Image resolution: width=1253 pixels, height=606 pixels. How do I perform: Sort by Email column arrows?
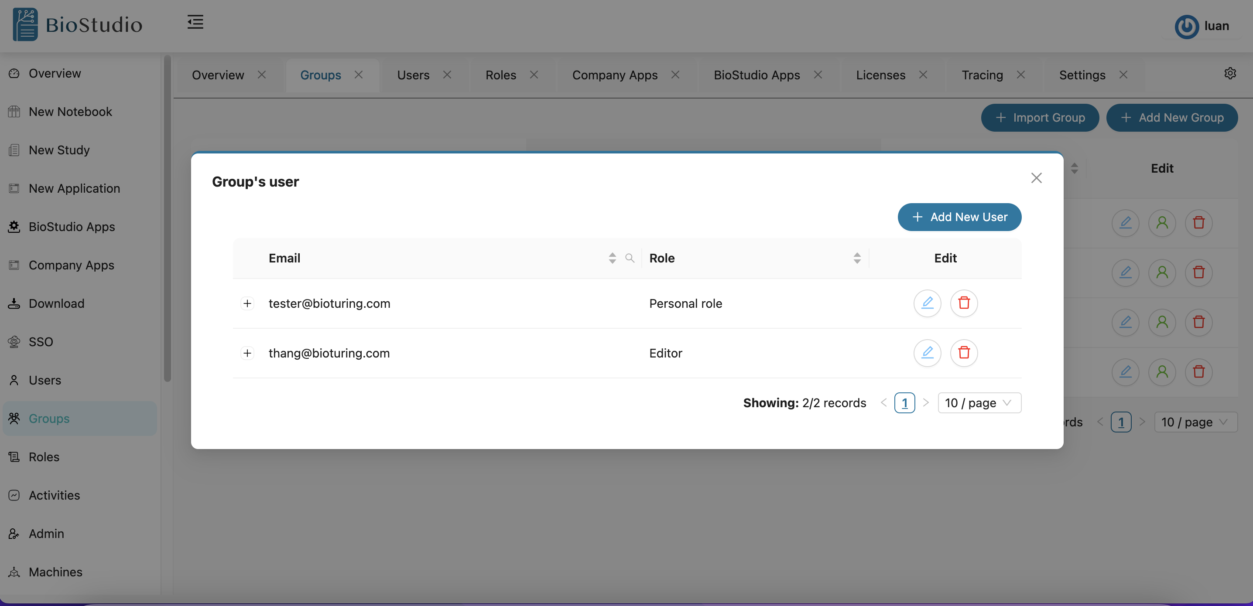tap(612, 258)
